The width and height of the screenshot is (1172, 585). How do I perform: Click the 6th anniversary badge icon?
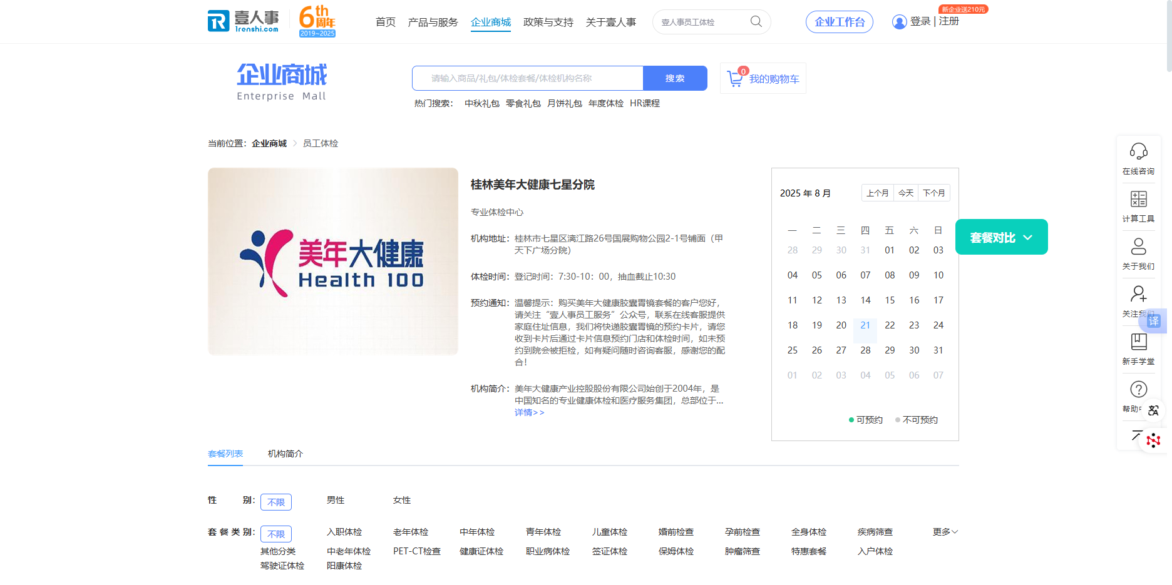[317, 21]
